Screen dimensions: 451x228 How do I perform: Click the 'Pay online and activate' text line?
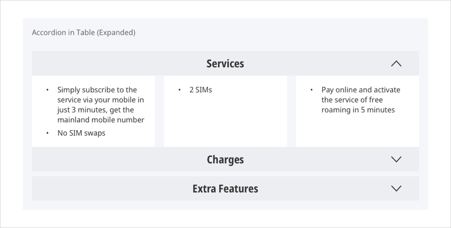coord(360,90)
